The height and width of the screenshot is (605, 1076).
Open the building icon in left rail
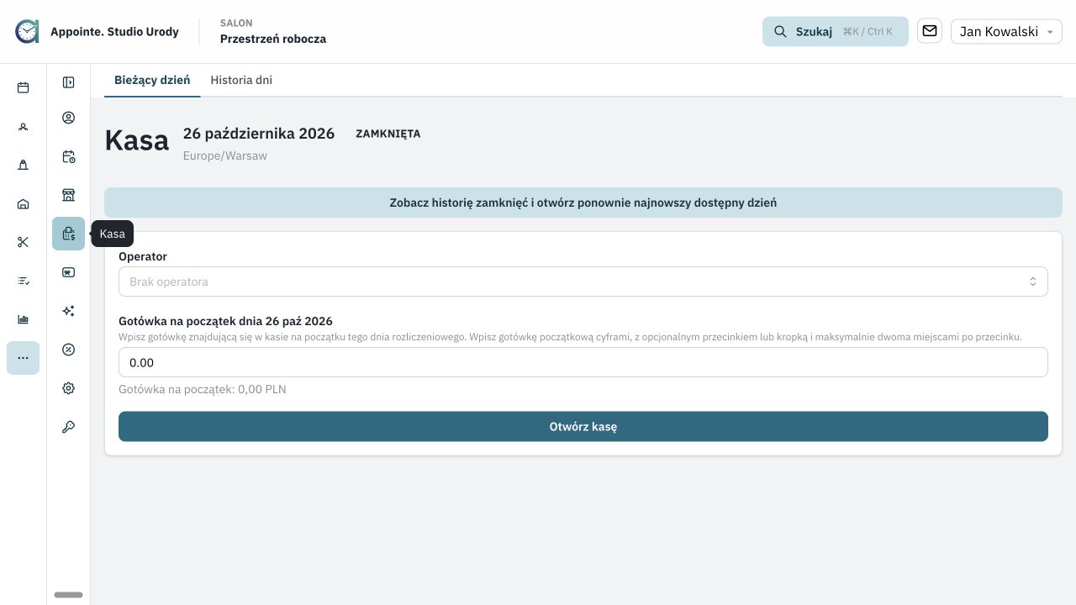pyautogui.click(x=23, y=165)
